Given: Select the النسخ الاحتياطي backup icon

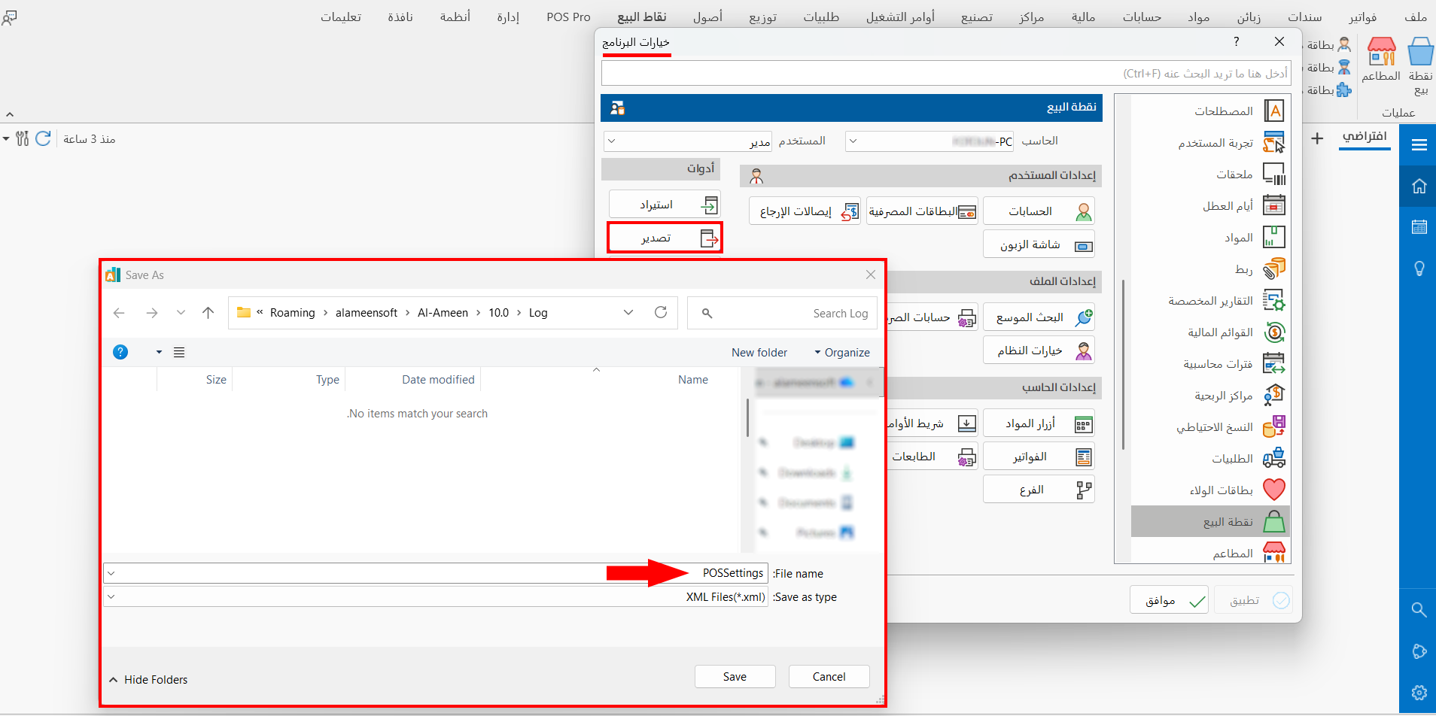Looking at the screenshot, I should coord(1275,426).
